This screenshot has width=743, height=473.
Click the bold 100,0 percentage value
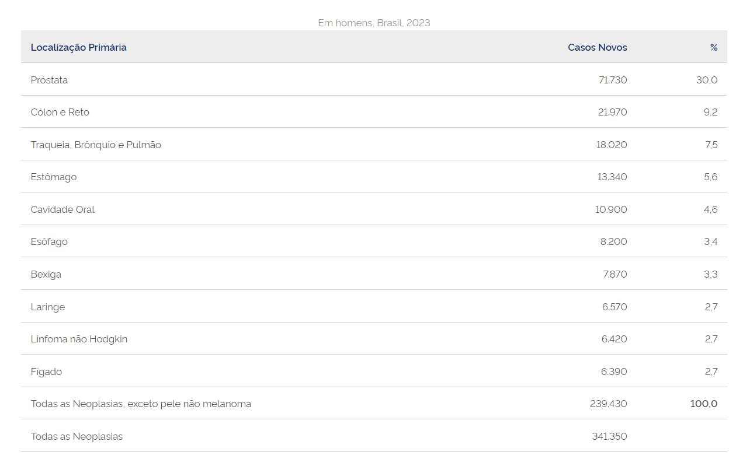click(x=703, y=404)
